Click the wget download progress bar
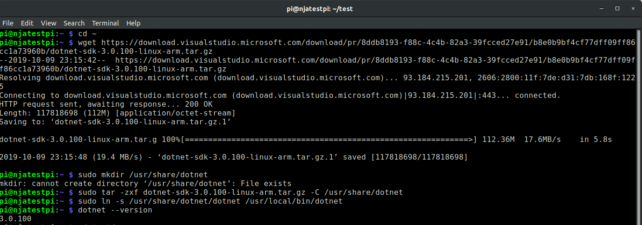Screen dimensions: 642x225 click(x=329, y=139)
